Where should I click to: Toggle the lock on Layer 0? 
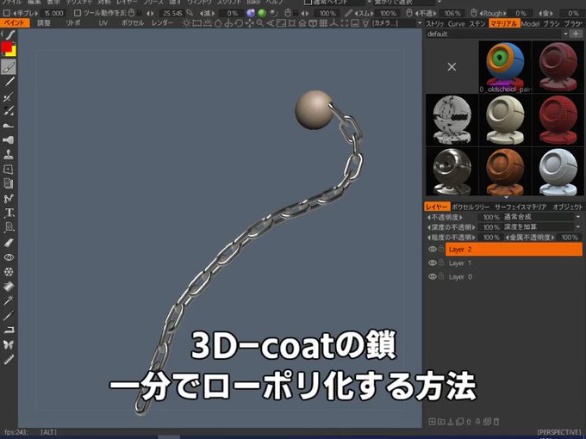(x=441, y=276)
